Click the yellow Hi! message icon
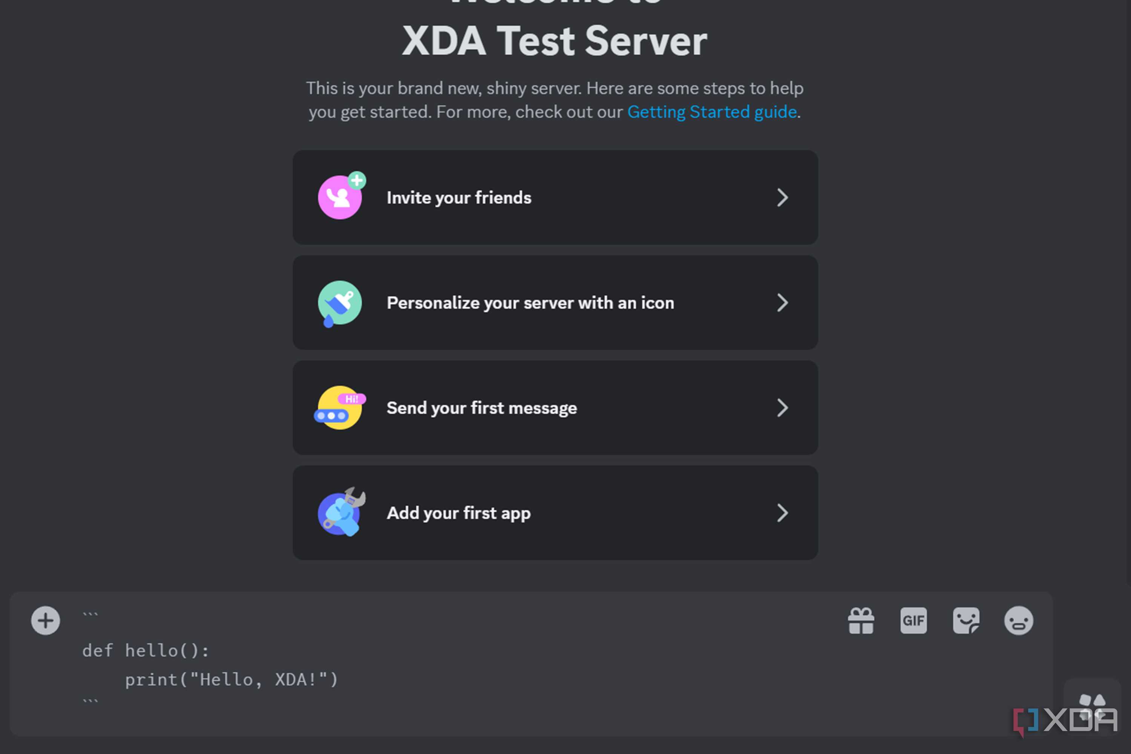This screenshot has height=754, width=1131. 340,408
